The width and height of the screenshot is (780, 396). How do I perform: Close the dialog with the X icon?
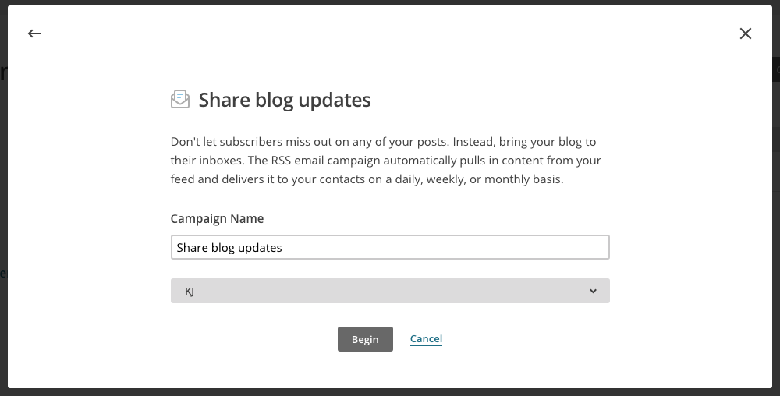[x=746, y=34]
